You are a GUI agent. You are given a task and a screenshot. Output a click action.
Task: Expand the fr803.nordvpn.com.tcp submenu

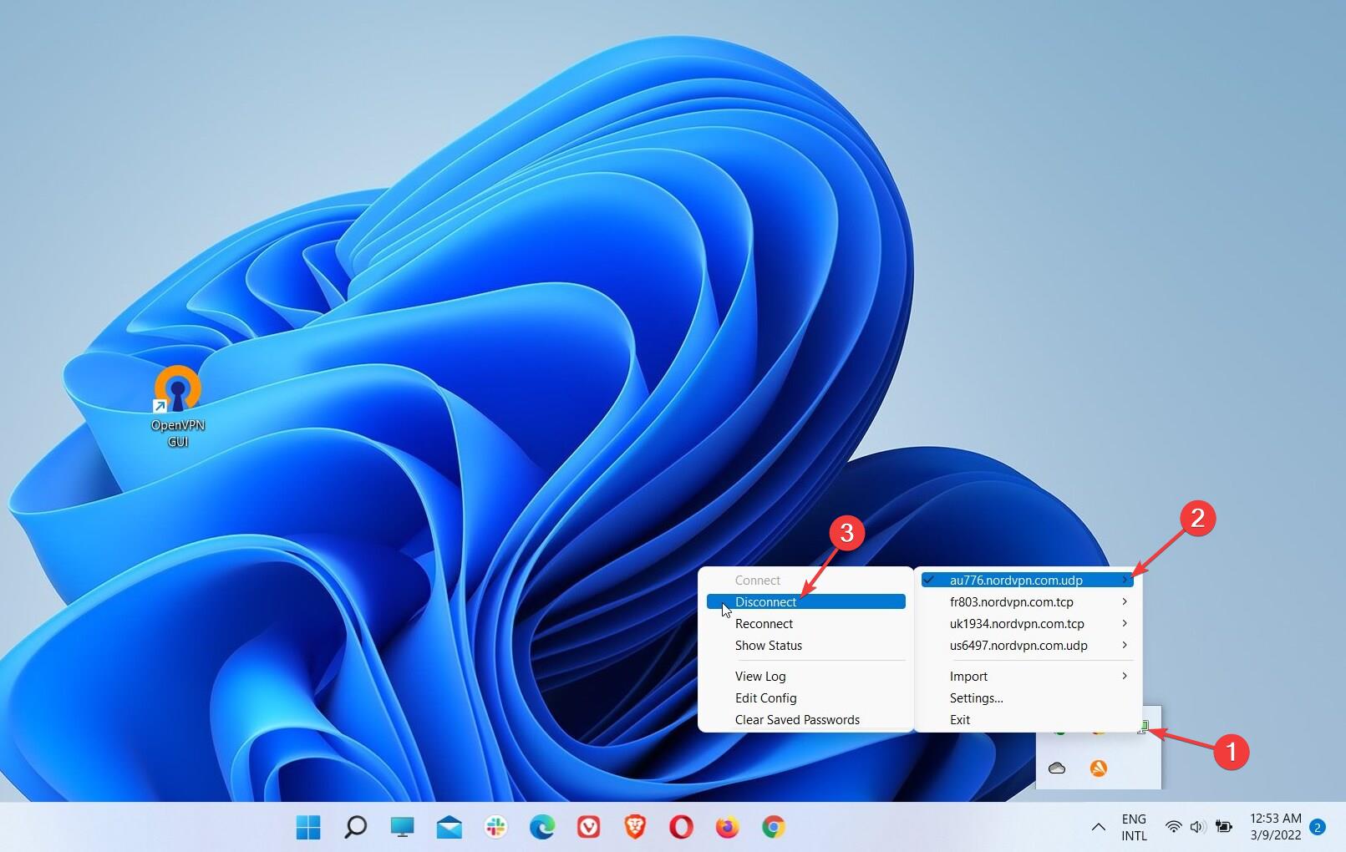tap(1011, 601)
